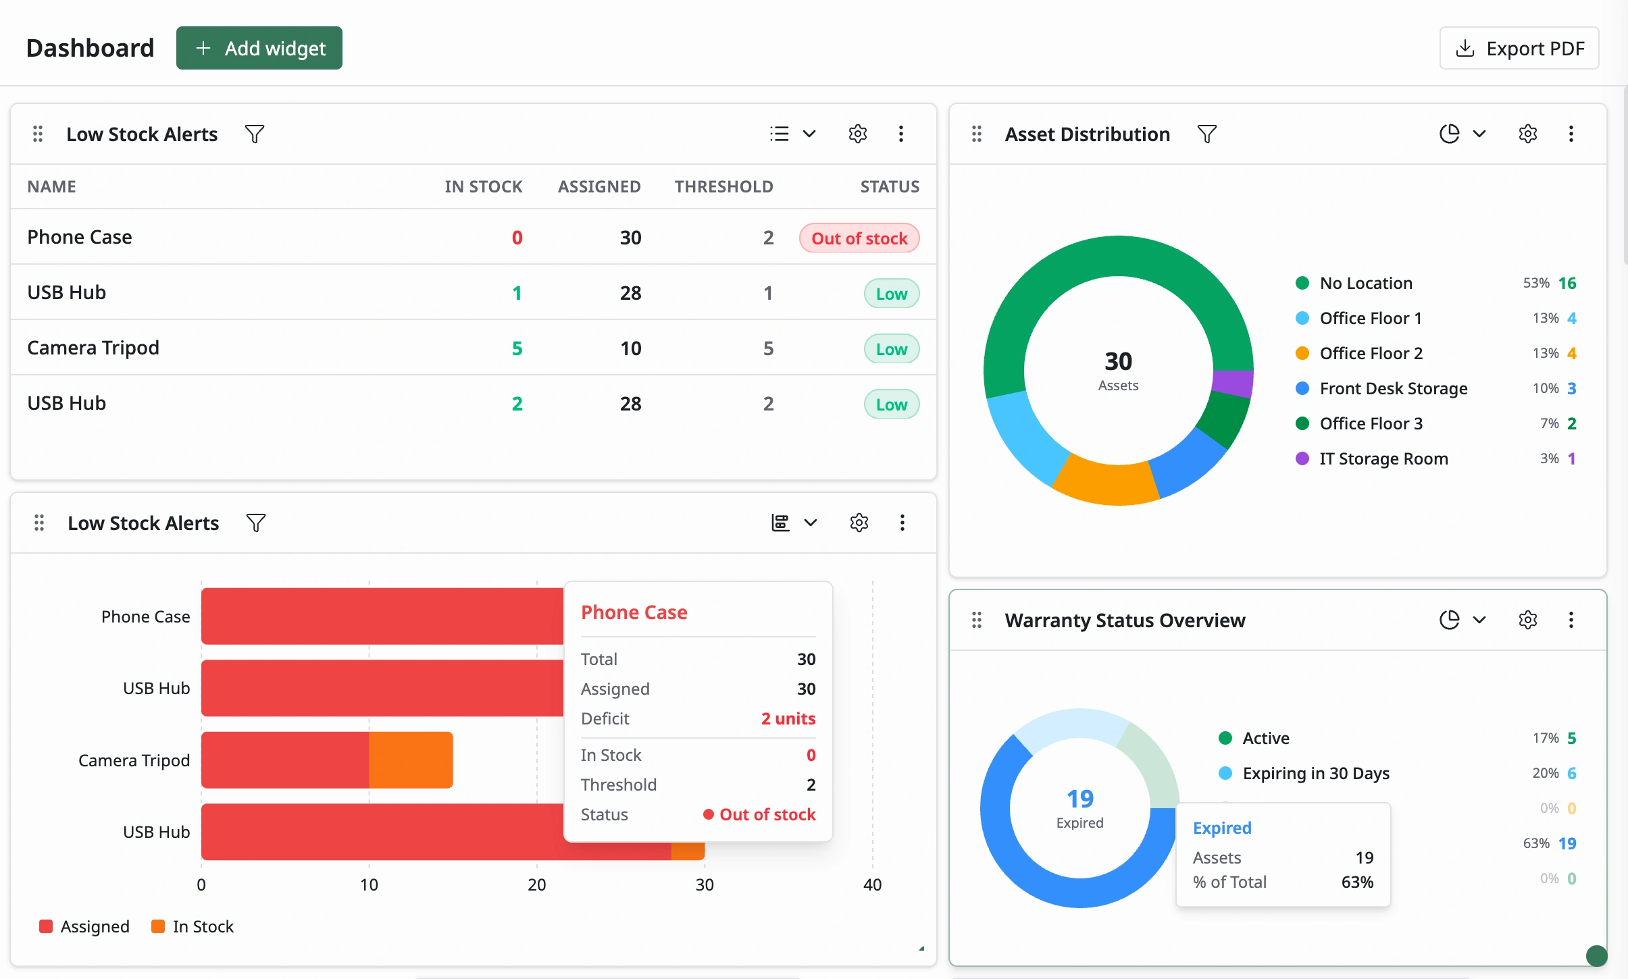The width and height of the screenshot is (1628, 979).
Task: Click drag handle of Asset Distribution widget
Action: [977, 134]
